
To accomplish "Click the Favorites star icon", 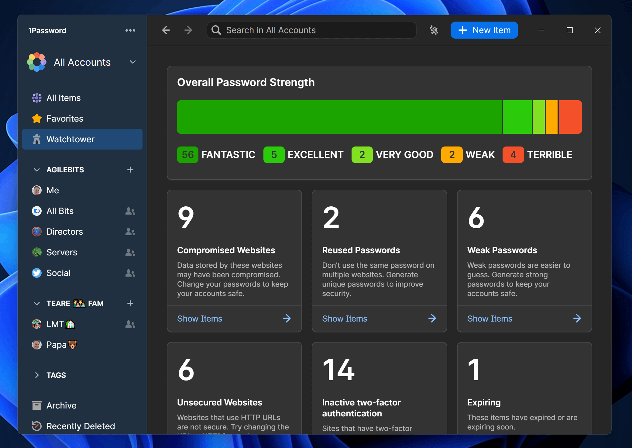I will [x=36, y=119].
